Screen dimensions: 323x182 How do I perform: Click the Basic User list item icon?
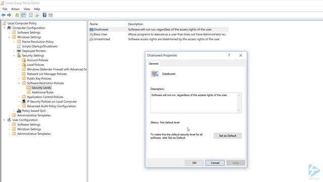click(x=91, y=34)
